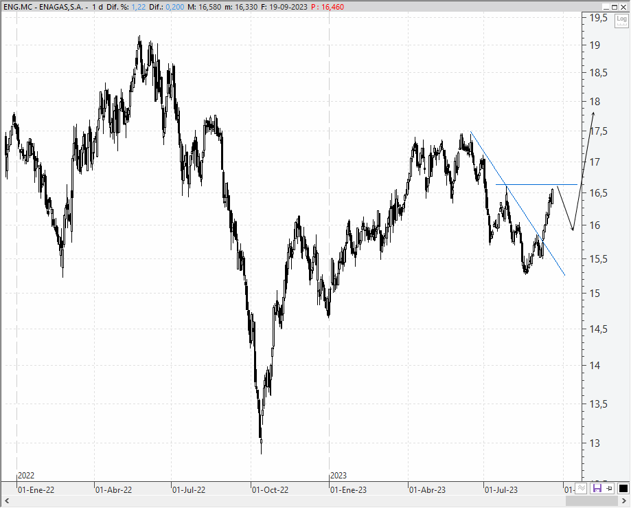
Task: Close the ENG.MC chart window
Action: tap(623, 7)
